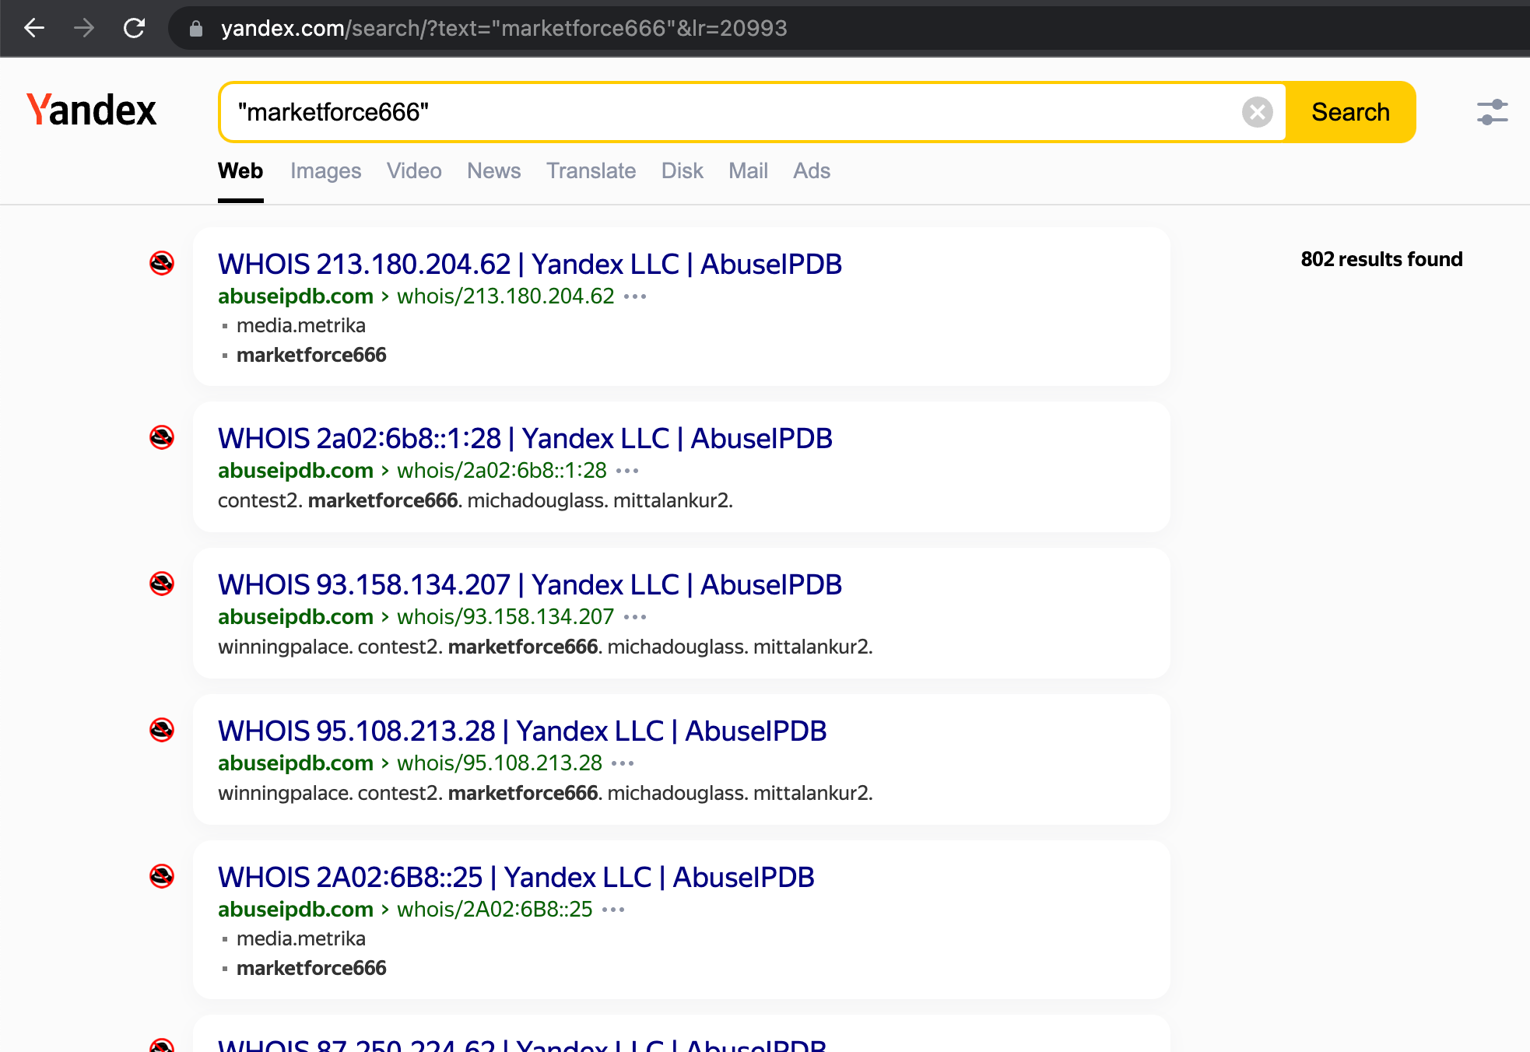Click snippet text under WHOIS 93.158.134.207 result
Screen dimensions: 1530x1052
(x=545, y=647)
